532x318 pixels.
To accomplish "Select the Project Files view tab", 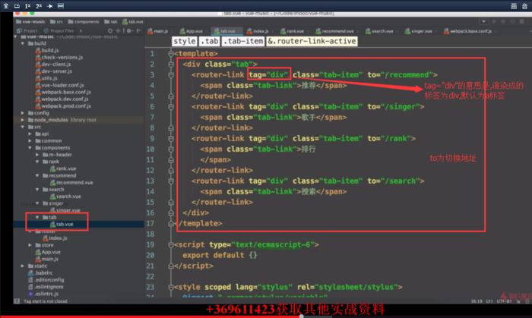I will (59, 31).
